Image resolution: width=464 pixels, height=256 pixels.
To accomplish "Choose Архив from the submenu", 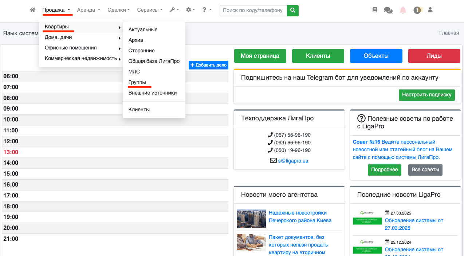I will click(136, 40).
